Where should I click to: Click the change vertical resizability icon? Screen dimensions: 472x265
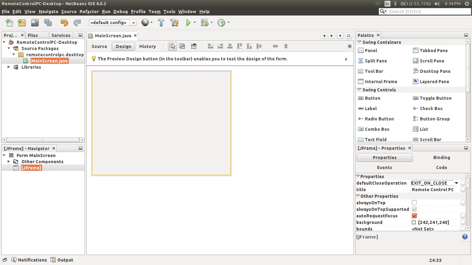(x=286, y=46)
